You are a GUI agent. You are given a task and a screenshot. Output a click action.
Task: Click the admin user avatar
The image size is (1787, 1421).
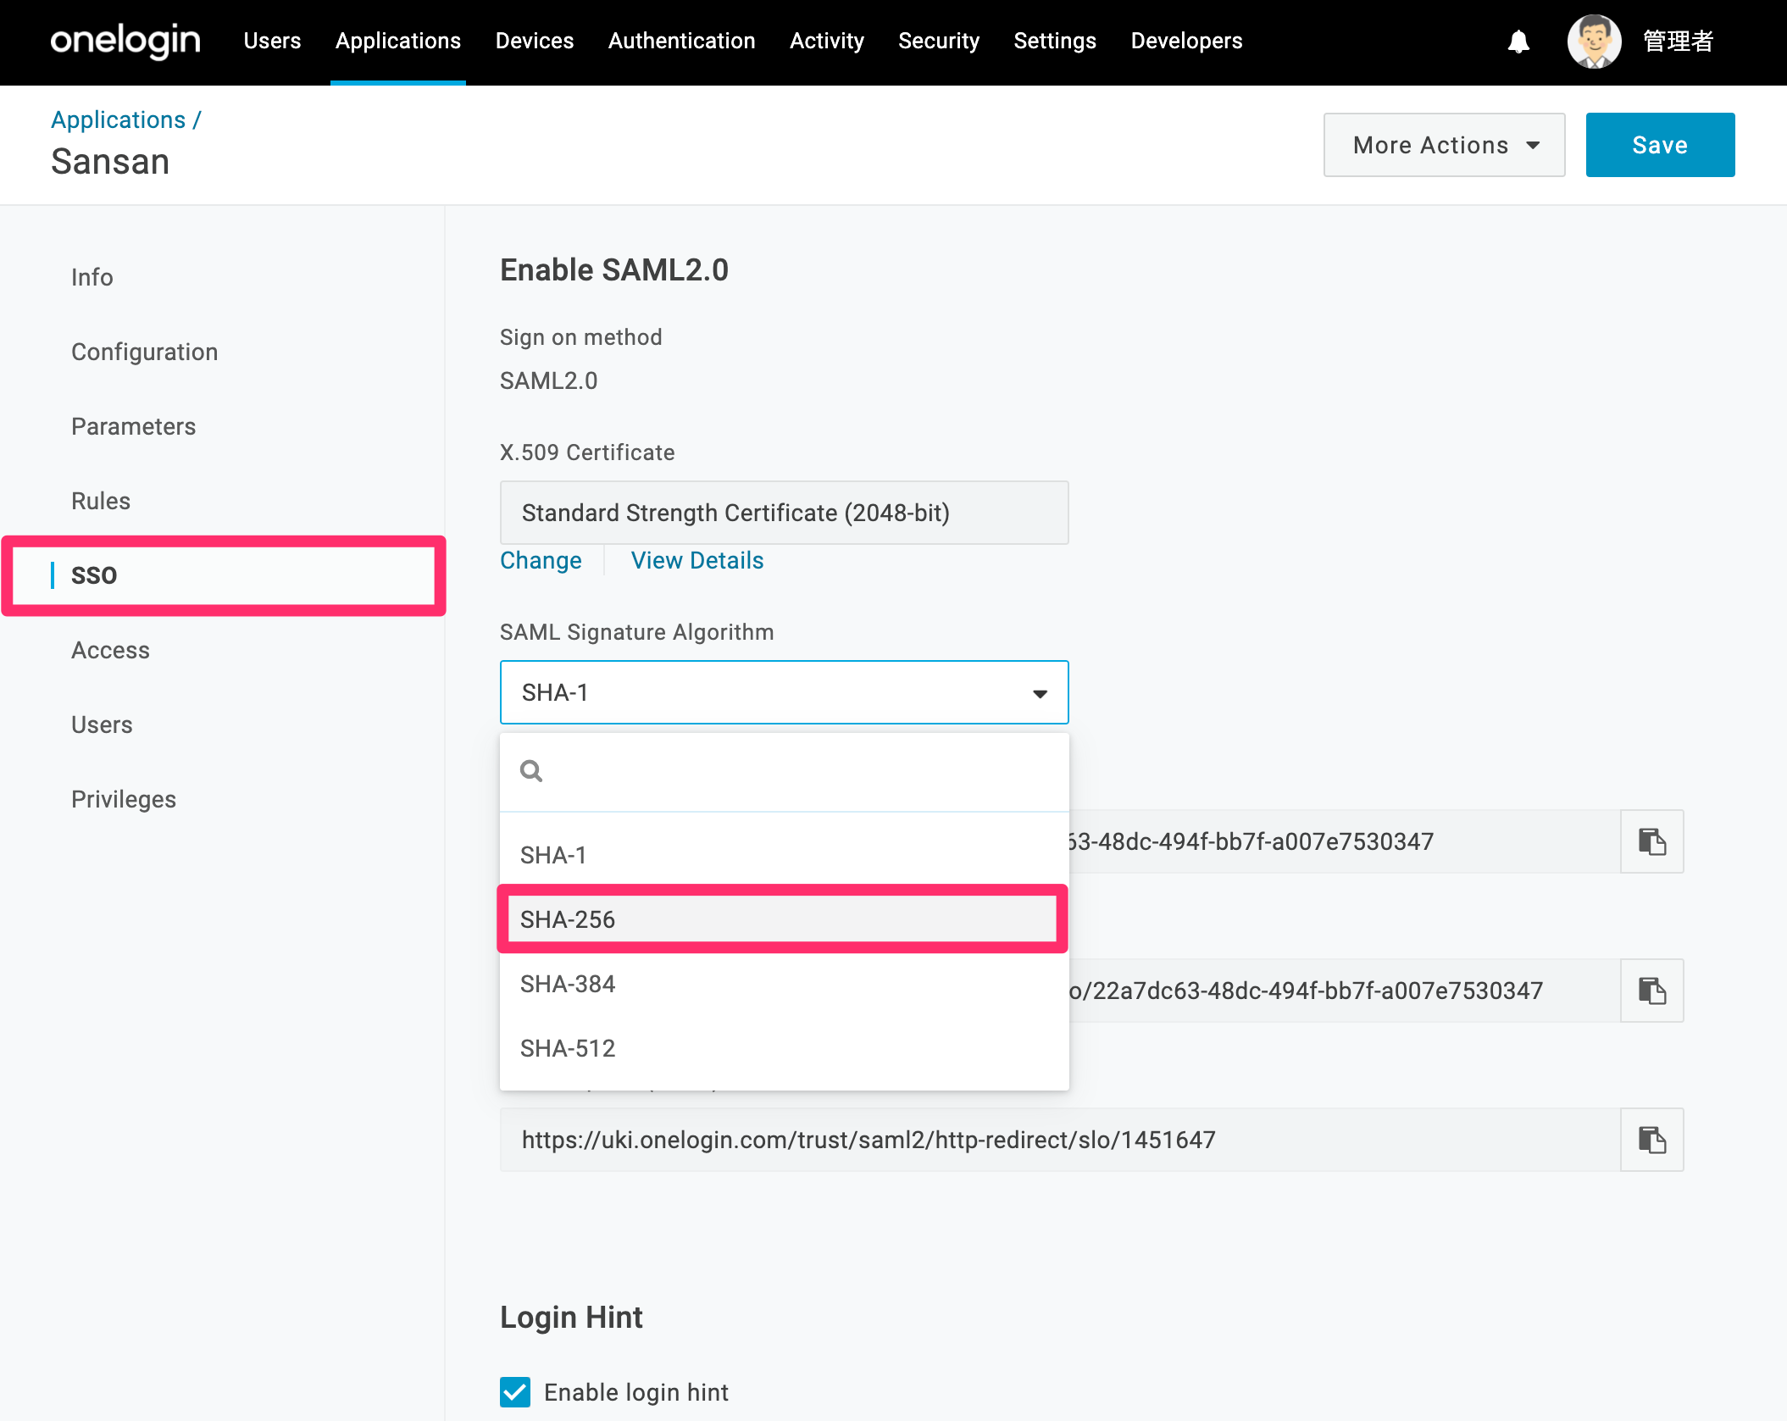point(1594,41)
